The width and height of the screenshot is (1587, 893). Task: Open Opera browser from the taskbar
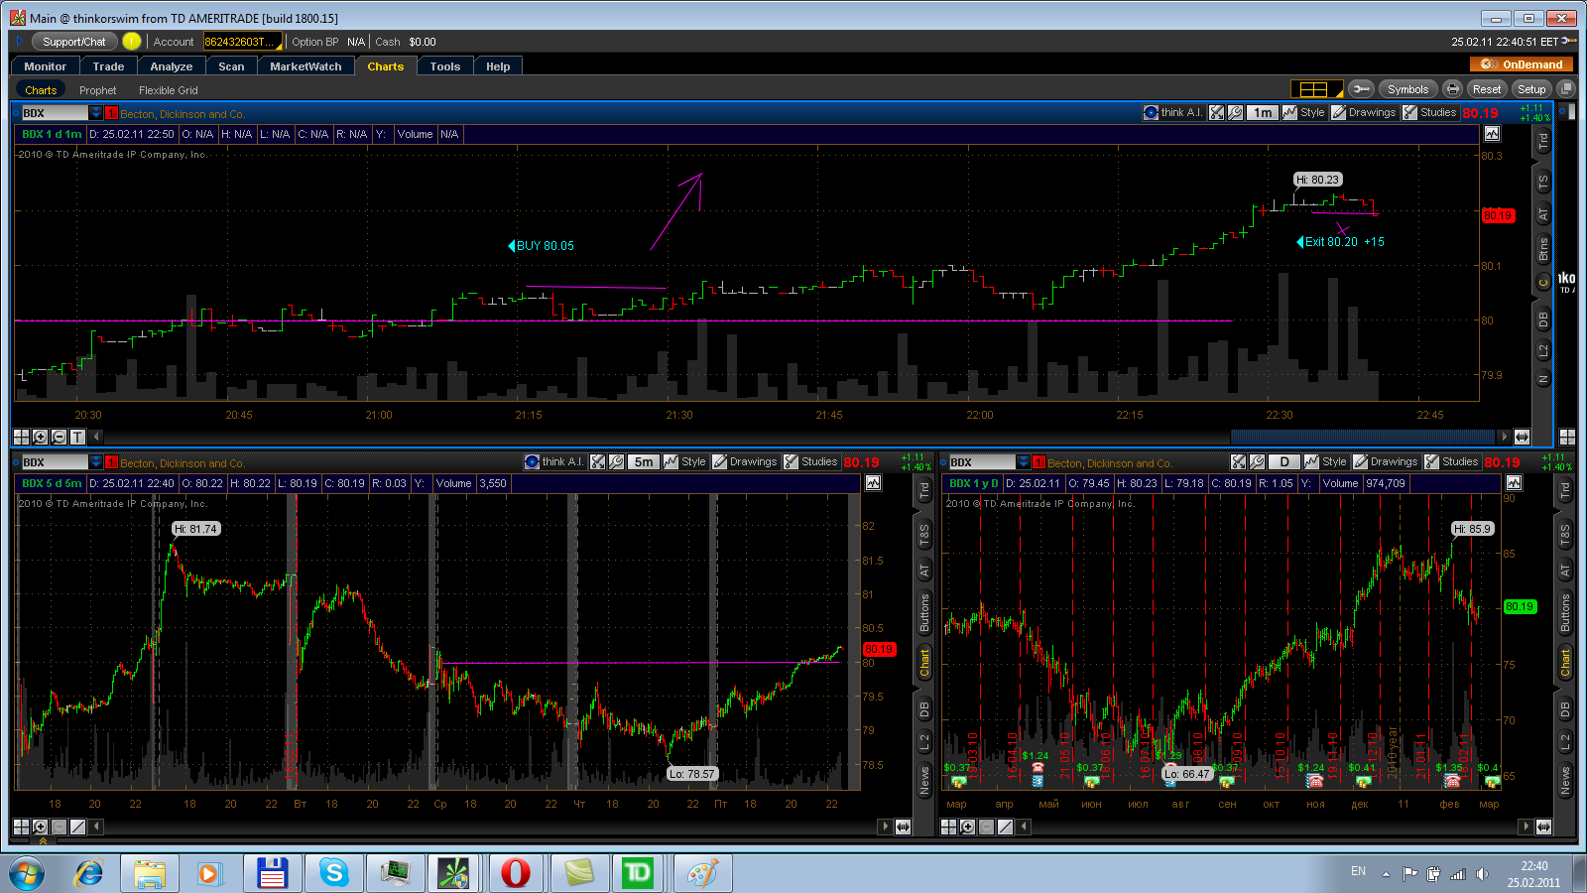pyautogui.click(x=516, y=873)
